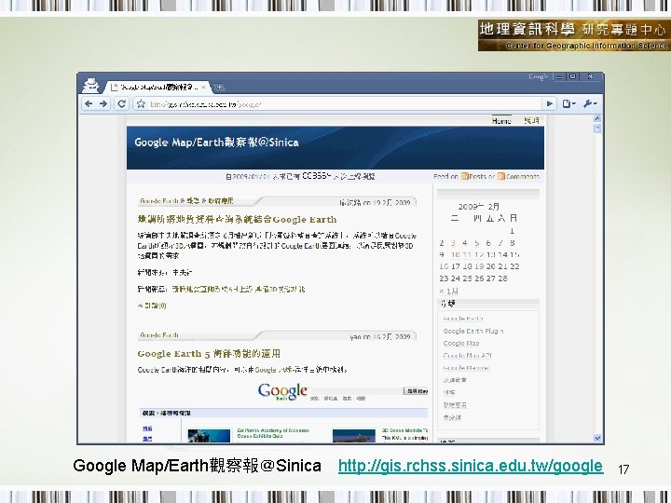Open the menu item right of Home
Screen dimensions: 671x503
tap(531, 121)
